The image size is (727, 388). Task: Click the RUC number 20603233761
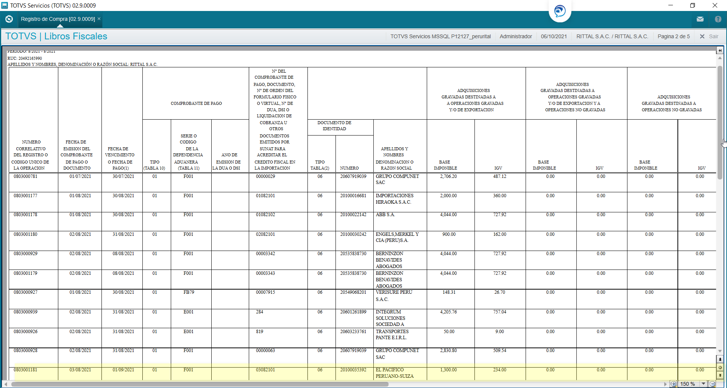pos(353,332)
